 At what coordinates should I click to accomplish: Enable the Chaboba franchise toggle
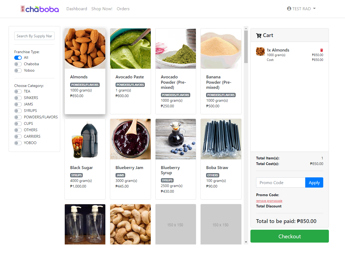click(18, 64)
